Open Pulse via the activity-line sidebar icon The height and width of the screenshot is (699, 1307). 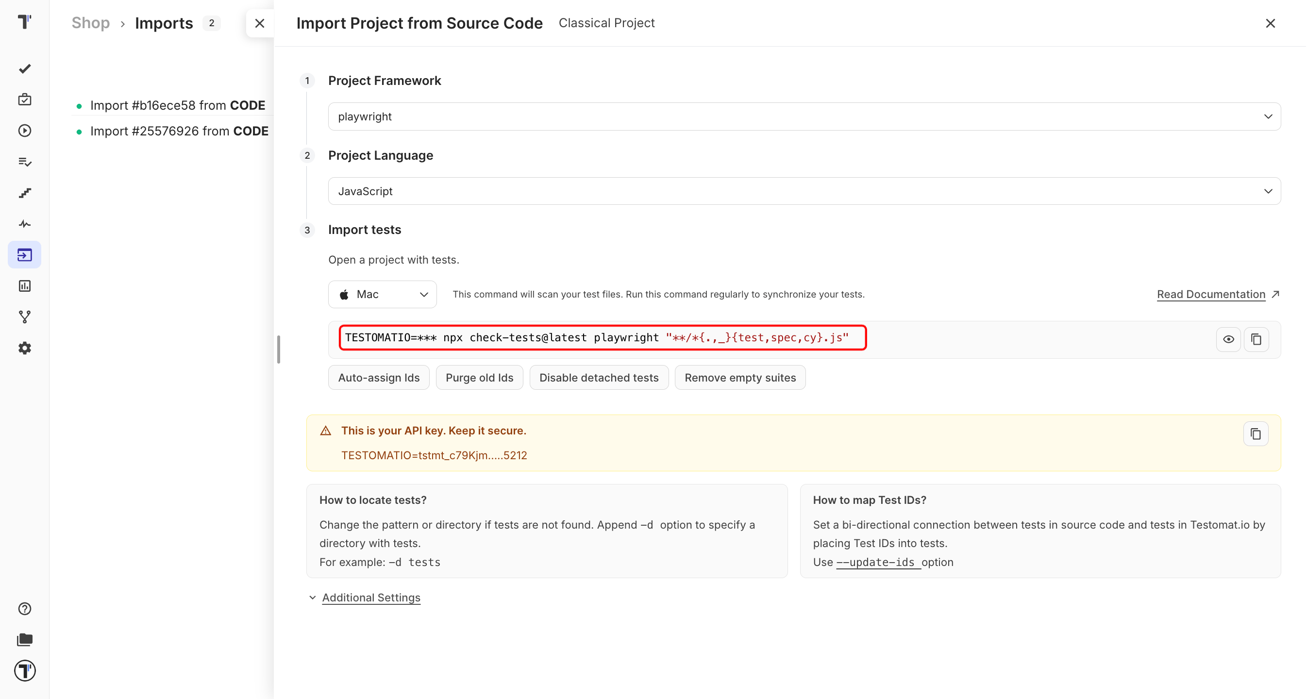pyautogui.click(x=24, y=224)
